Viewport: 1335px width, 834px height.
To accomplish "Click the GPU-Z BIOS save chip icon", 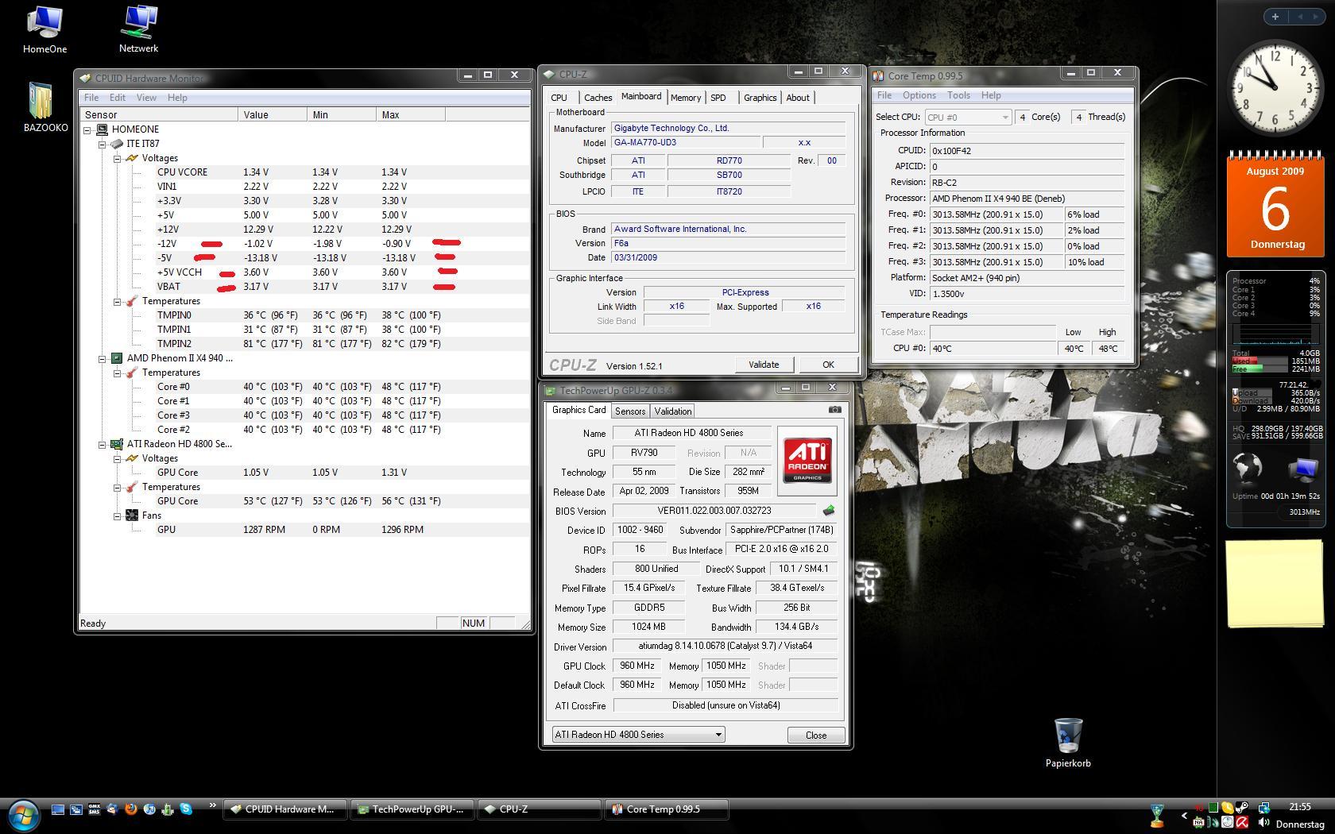I will click(829, 511).
